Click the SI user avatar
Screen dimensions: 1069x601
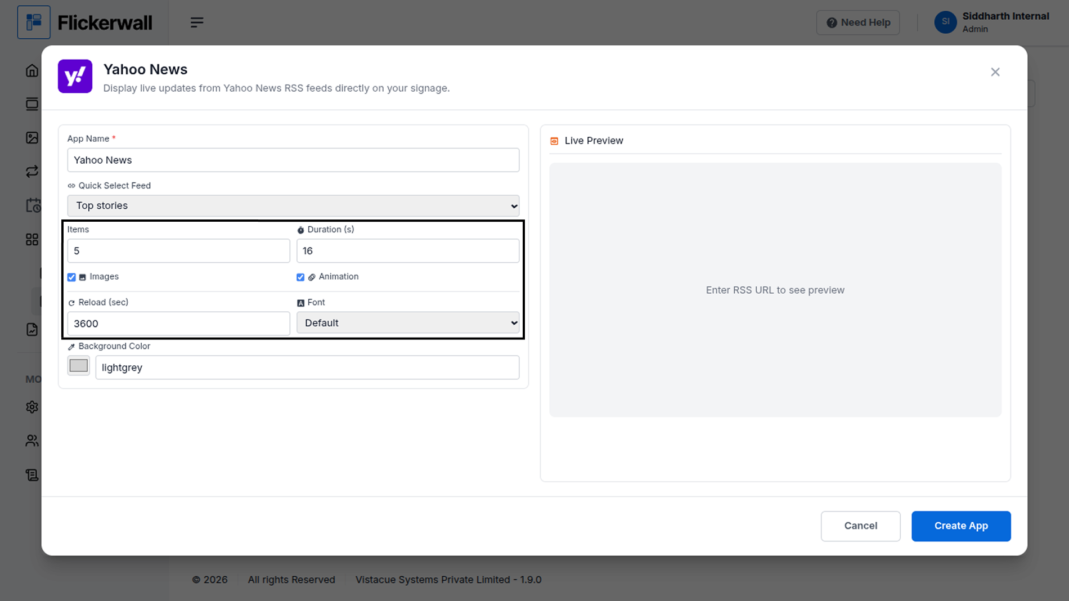(x=945, y=22)
